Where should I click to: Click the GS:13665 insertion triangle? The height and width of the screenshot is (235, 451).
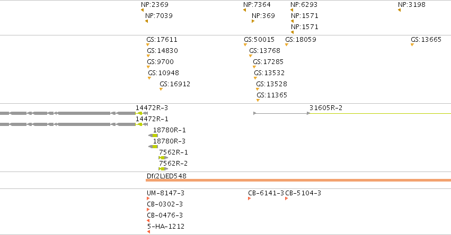click(x=412, y=45)
